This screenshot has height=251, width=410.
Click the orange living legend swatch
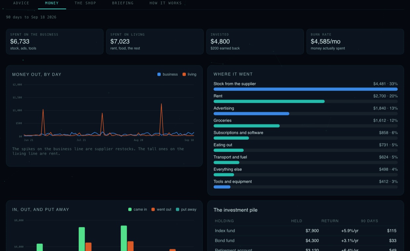coord(184,74)
